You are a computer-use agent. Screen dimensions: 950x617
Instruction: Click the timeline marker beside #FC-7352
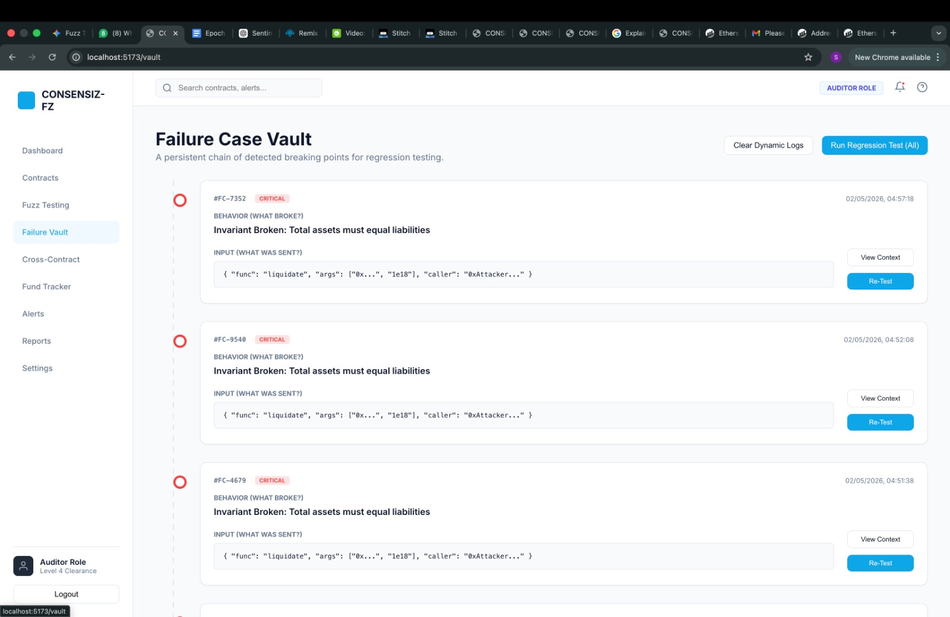click(x=180, y=201)
